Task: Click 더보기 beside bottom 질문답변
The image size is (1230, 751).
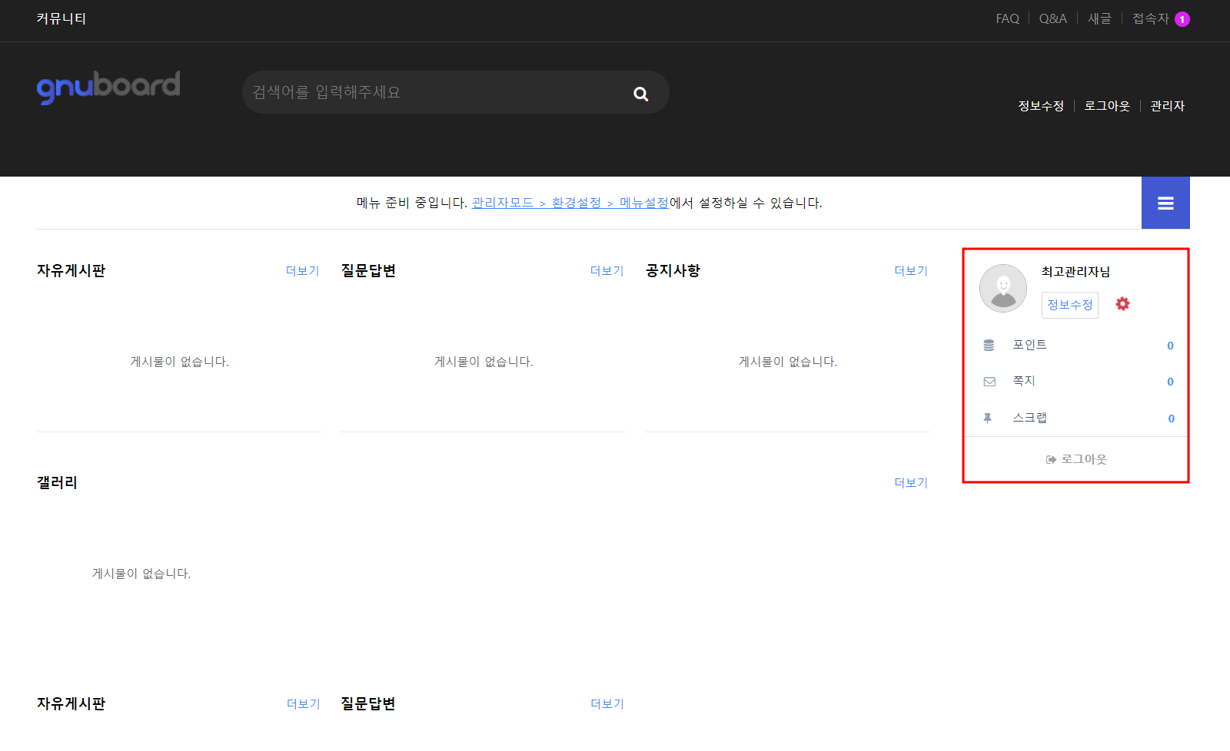Action: point(607,704)
